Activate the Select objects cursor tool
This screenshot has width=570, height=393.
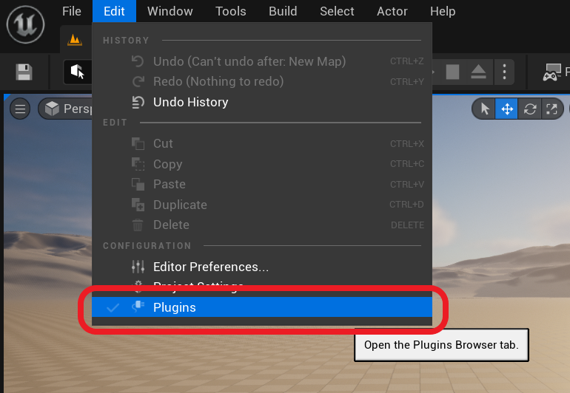(x=485, y=109)
